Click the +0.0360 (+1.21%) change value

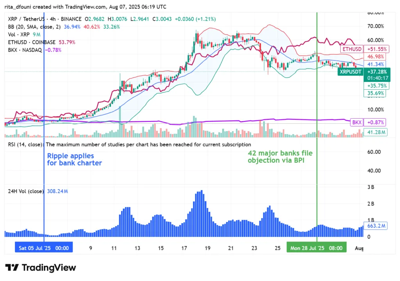point(195,19)
